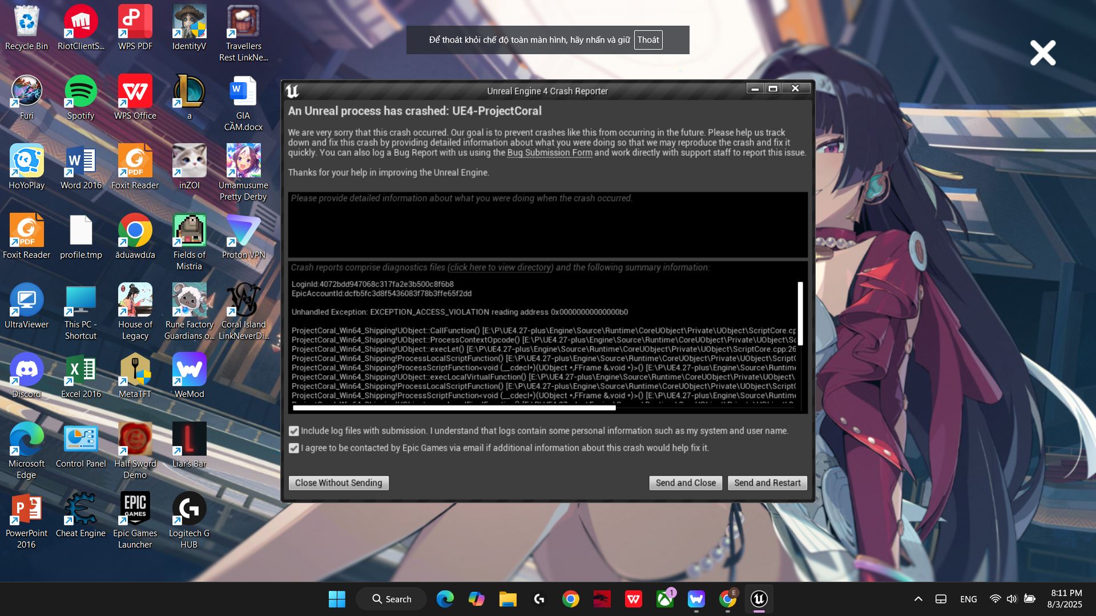The height and width of the screenshot is (616, 1096).
Task: Open ENG language input switcher
Action: point(968,599)
